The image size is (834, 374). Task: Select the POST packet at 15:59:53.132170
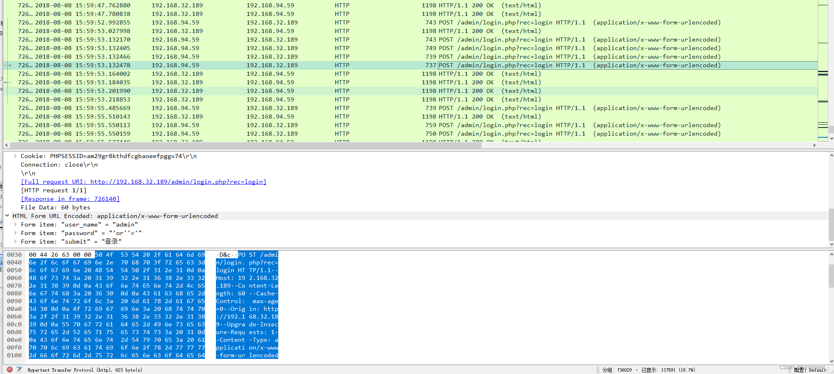click(x=410, y=40)
